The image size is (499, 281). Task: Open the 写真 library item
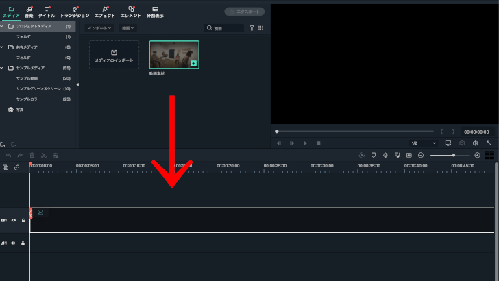16,110
